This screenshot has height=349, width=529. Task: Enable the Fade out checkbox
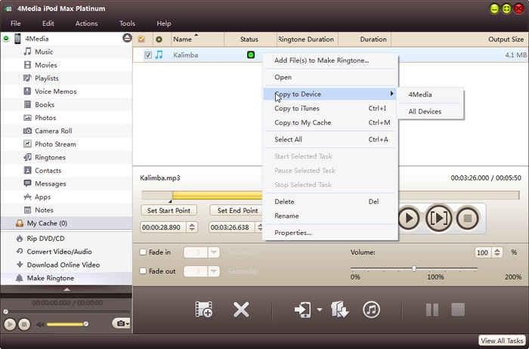(144, 271)
